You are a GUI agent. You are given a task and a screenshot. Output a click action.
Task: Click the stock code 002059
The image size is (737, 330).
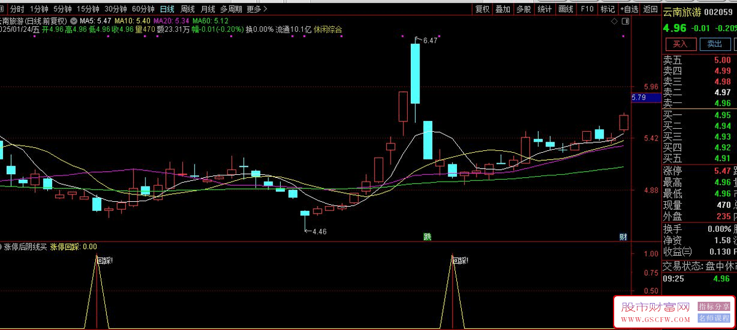[720, 12]
